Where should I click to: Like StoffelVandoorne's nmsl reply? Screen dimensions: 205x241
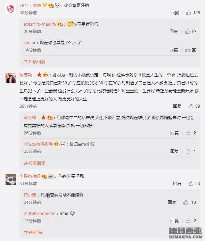tap(191, 221)
